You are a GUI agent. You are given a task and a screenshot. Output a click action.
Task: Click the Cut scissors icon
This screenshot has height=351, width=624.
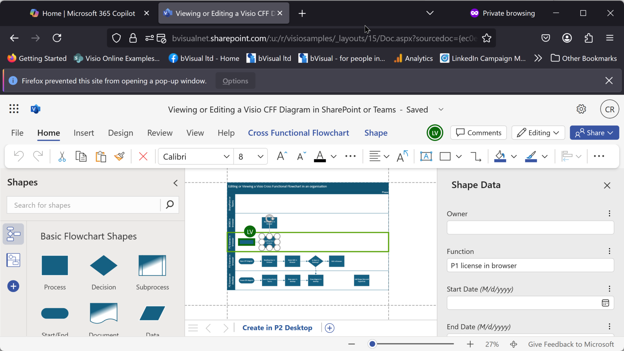(x=62, y=156)
